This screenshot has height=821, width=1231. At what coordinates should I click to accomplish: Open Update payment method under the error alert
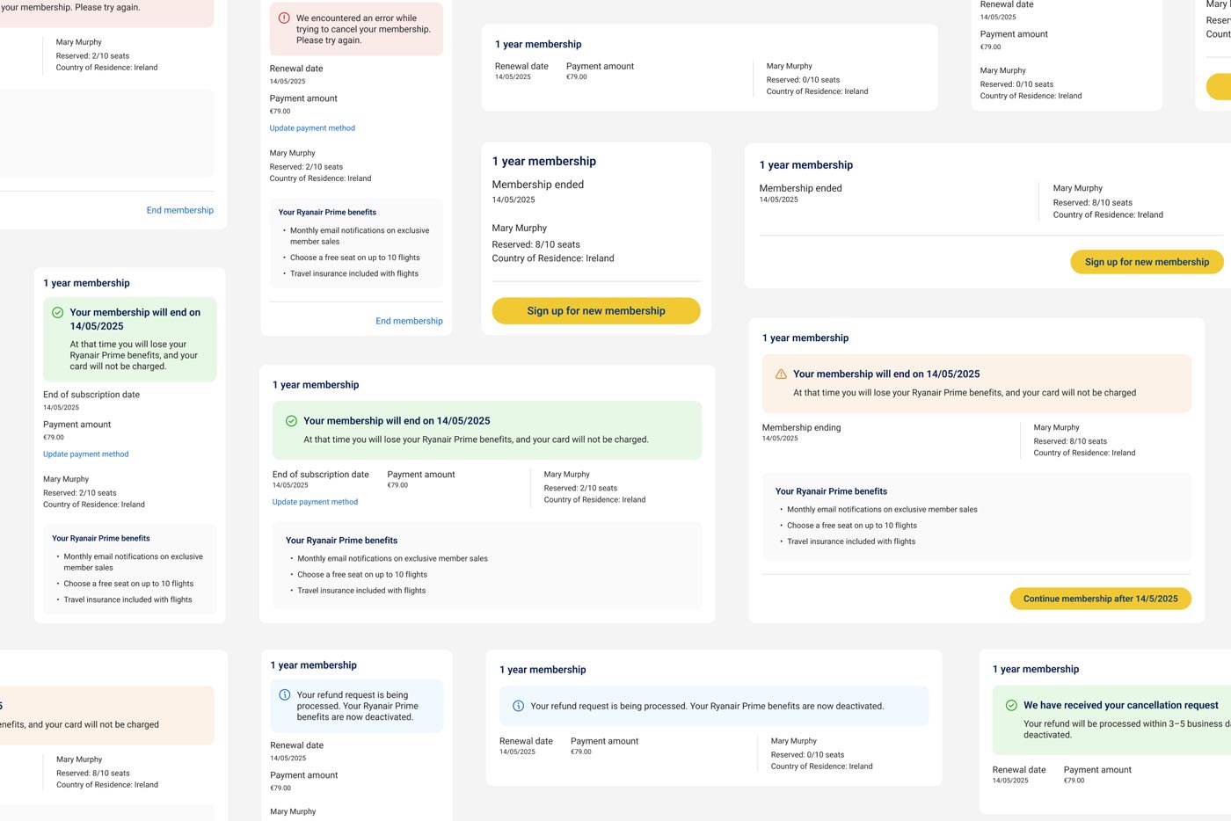click(x=312, y=128)
